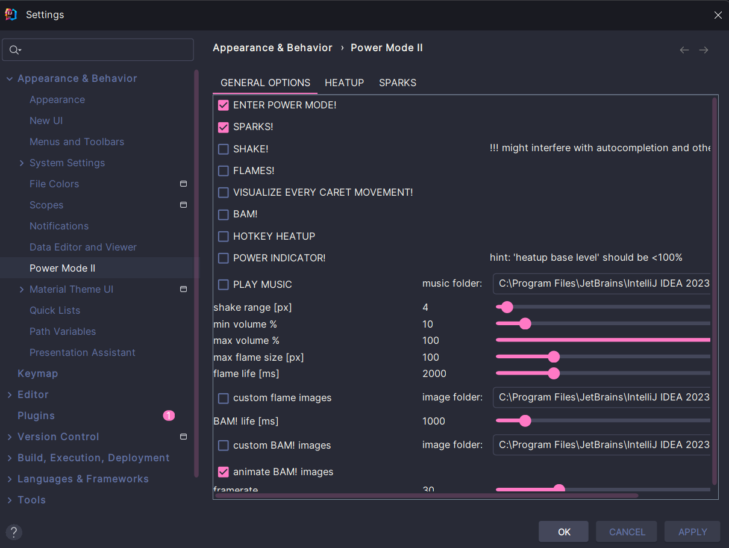Click the music folder path field
The height and width of the screenshot is (548, 729).
coord(602,284)
